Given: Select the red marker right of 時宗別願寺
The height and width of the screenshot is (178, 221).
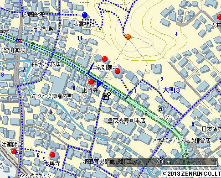Looking at the screenshot, I should pos(118,71).
